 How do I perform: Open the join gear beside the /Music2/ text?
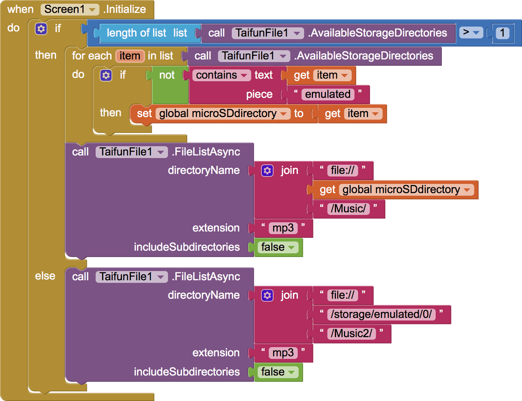tap(267, 296)
